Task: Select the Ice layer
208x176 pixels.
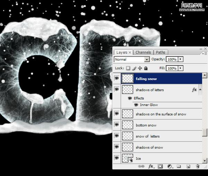Action: point(161,158)
